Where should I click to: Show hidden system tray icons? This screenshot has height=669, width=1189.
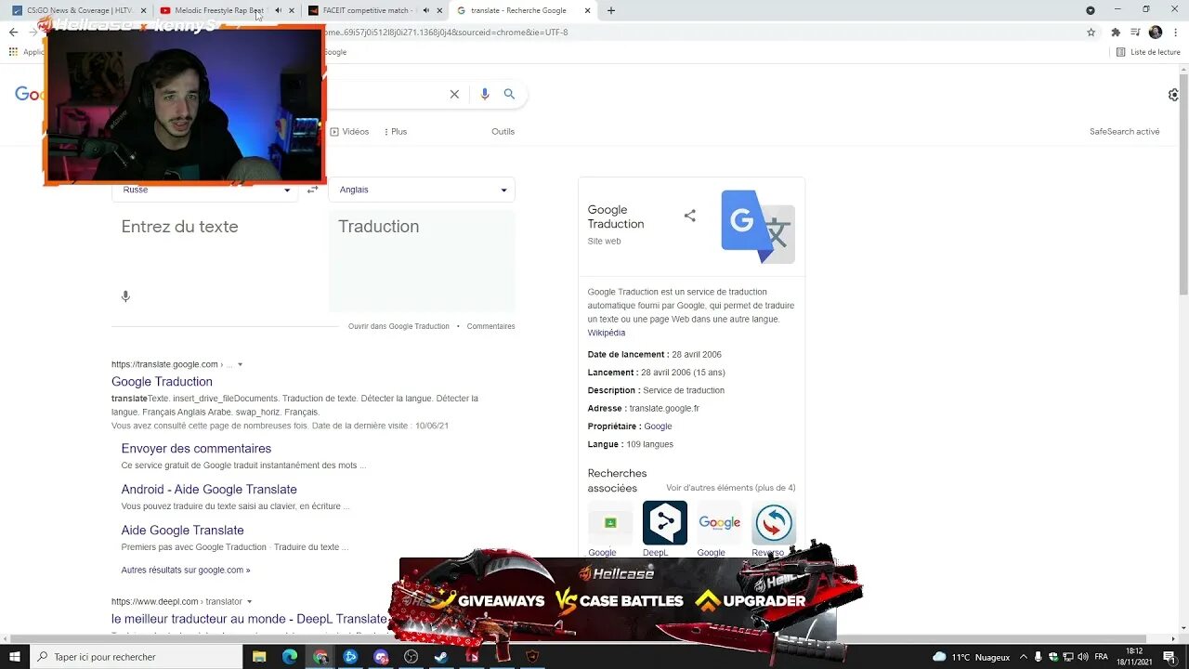click(1022, 657)
